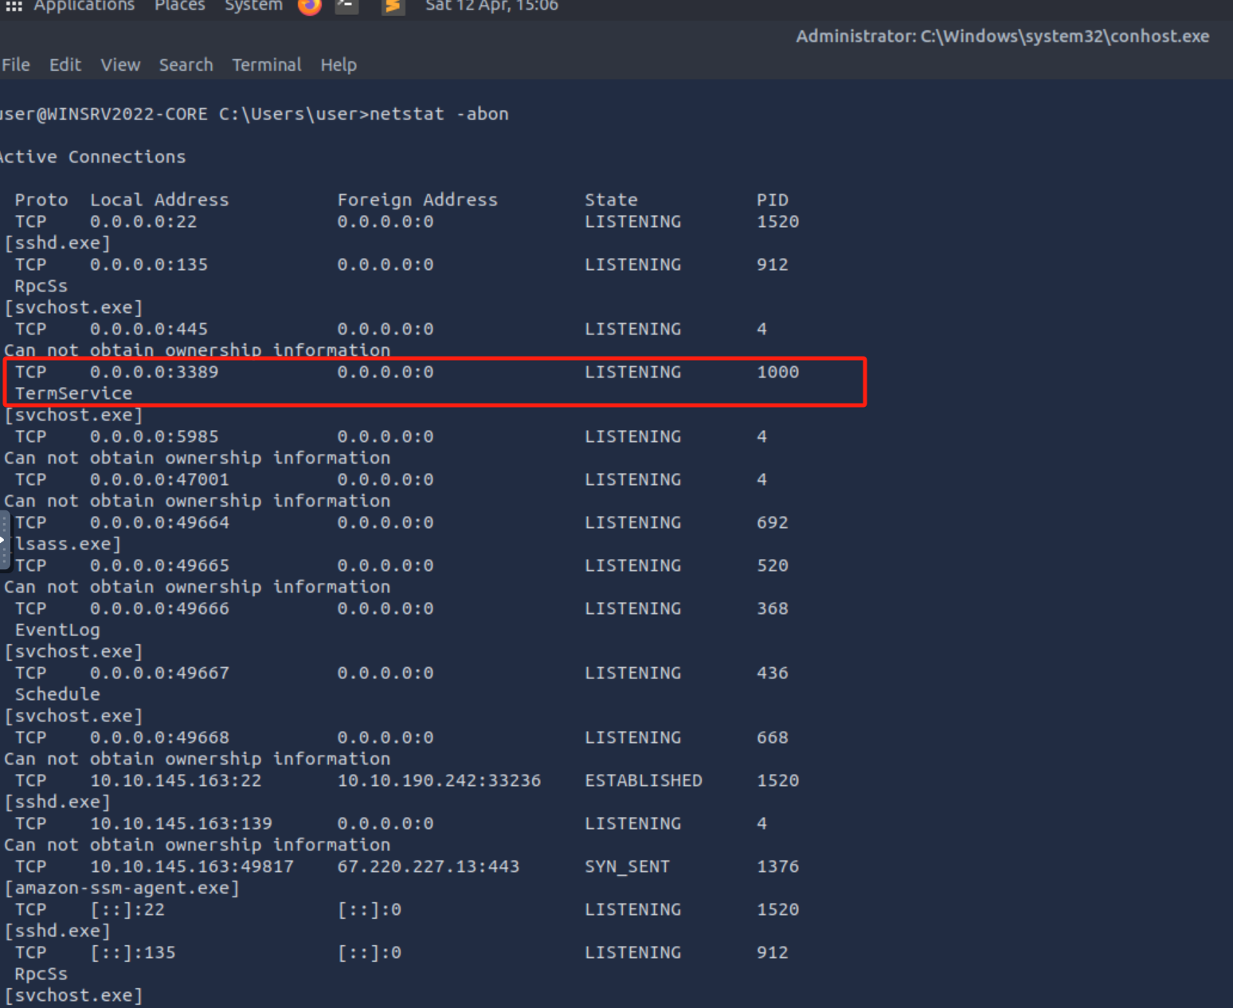1233x1008 pixels.
Task: Click the '[lsass.exe]' process name
Action: click(x=65, y=544)
